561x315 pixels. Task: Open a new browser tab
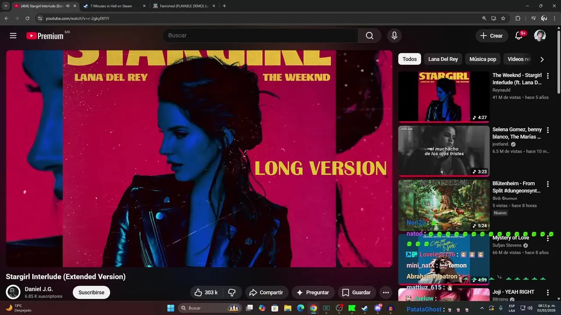(224, 6)
